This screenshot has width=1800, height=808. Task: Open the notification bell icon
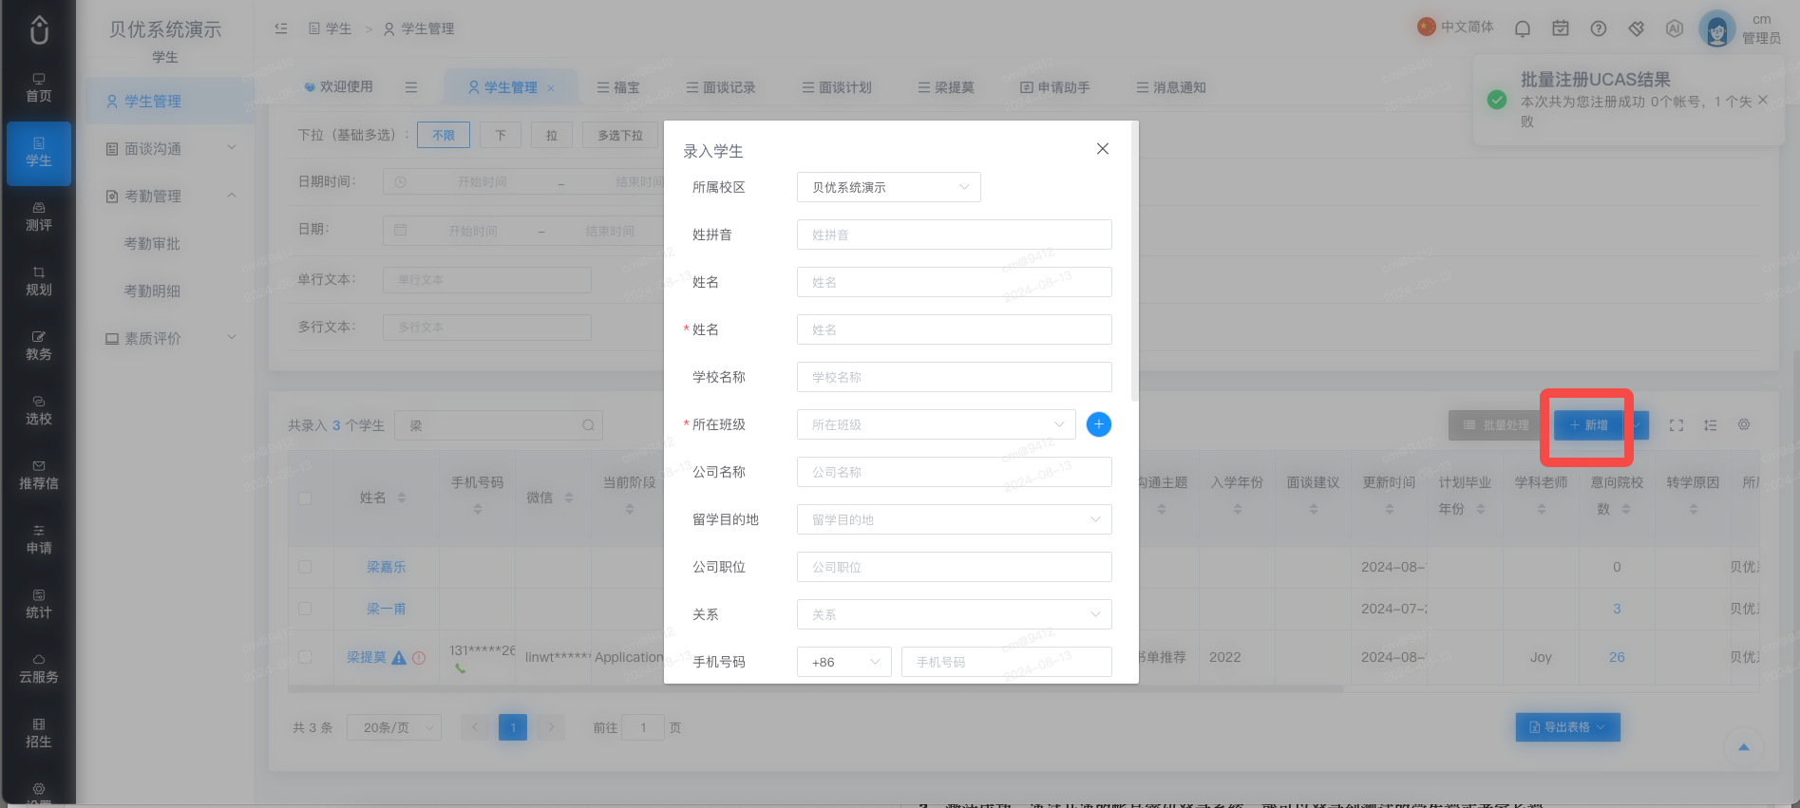click(x=1523, y=28)
